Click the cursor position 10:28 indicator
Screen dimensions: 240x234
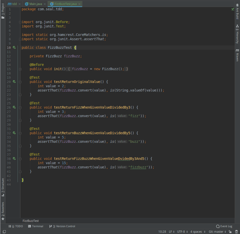tap(162, 232)
